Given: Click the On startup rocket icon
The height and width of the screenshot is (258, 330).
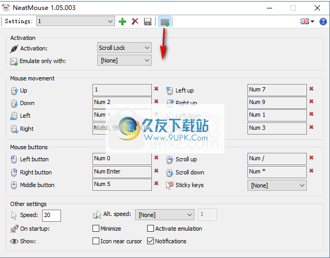Looking at the screenshot, I should pyautogui.click(x=14, y=229).
